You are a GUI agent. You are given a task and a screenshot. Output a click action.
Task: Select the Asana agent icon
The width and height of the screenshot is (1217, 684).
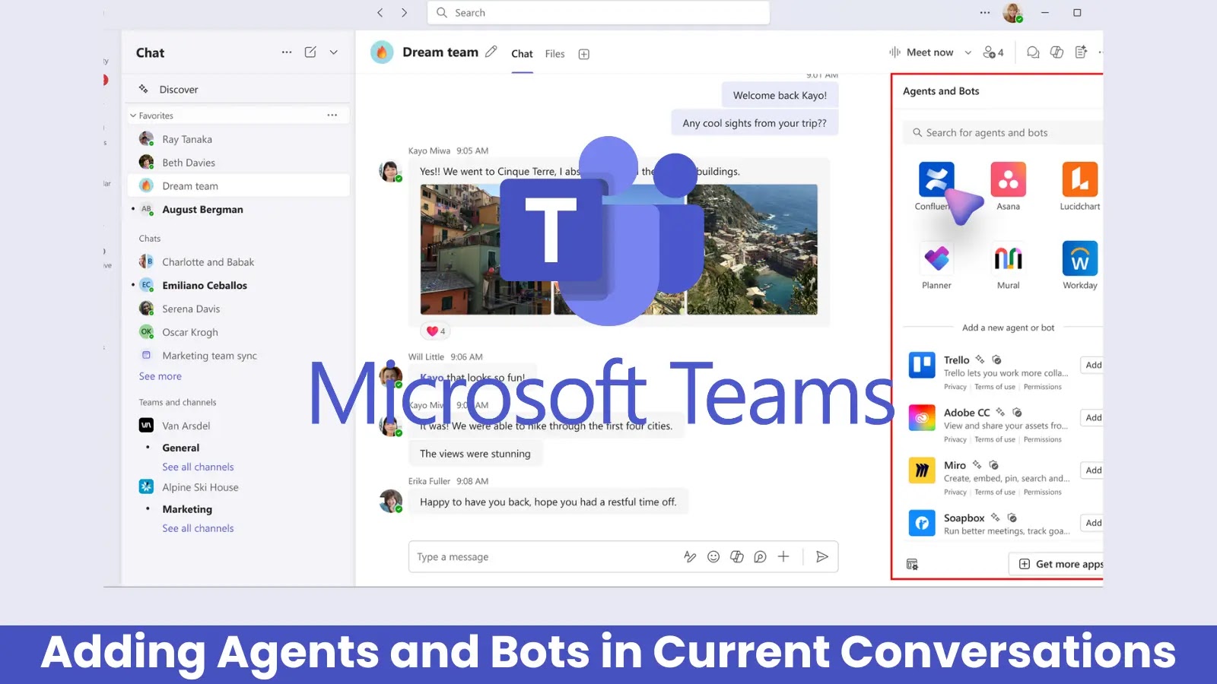1008,180
